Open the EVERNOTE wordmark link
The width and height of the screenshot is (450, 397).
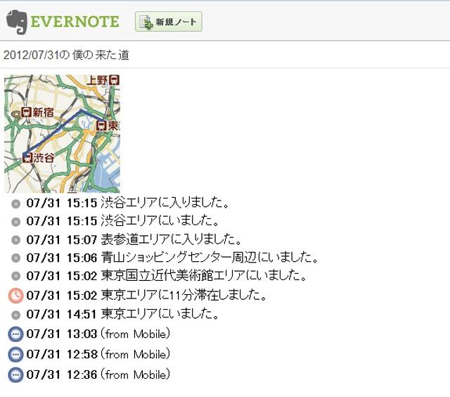tap(75, 22)
